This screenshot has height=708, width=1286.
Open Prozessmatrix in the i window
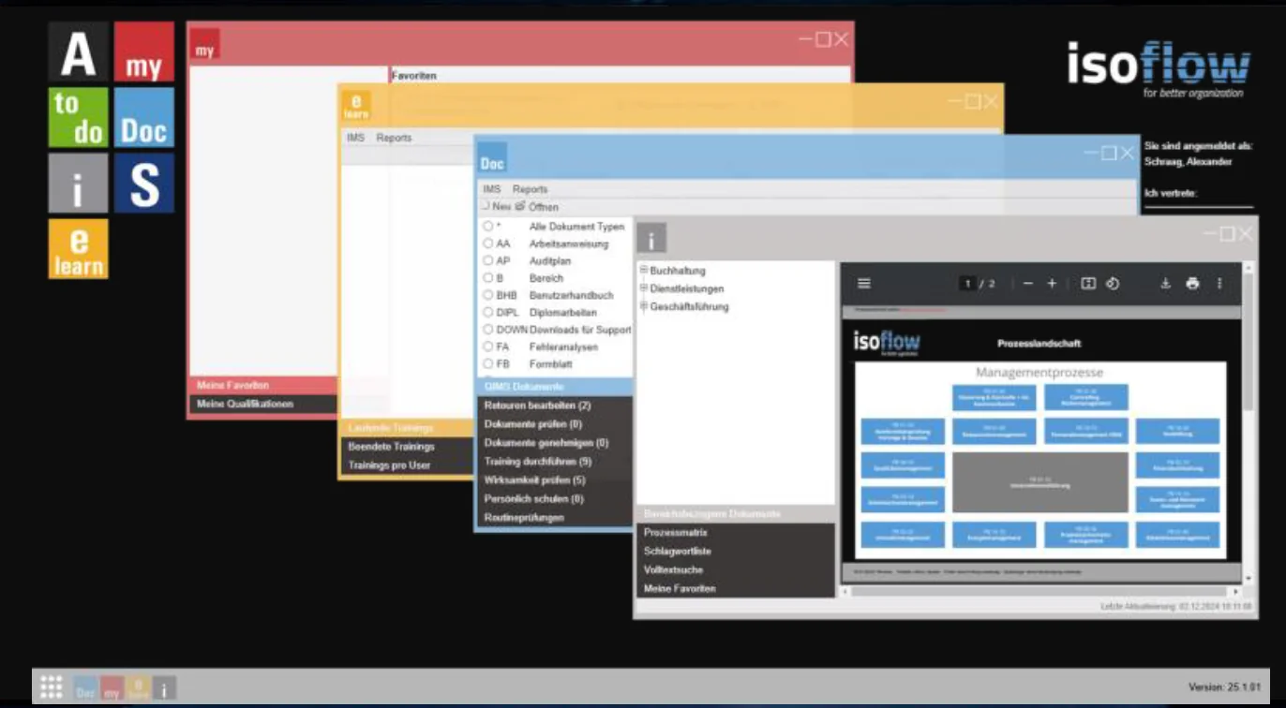coord(736,533)
